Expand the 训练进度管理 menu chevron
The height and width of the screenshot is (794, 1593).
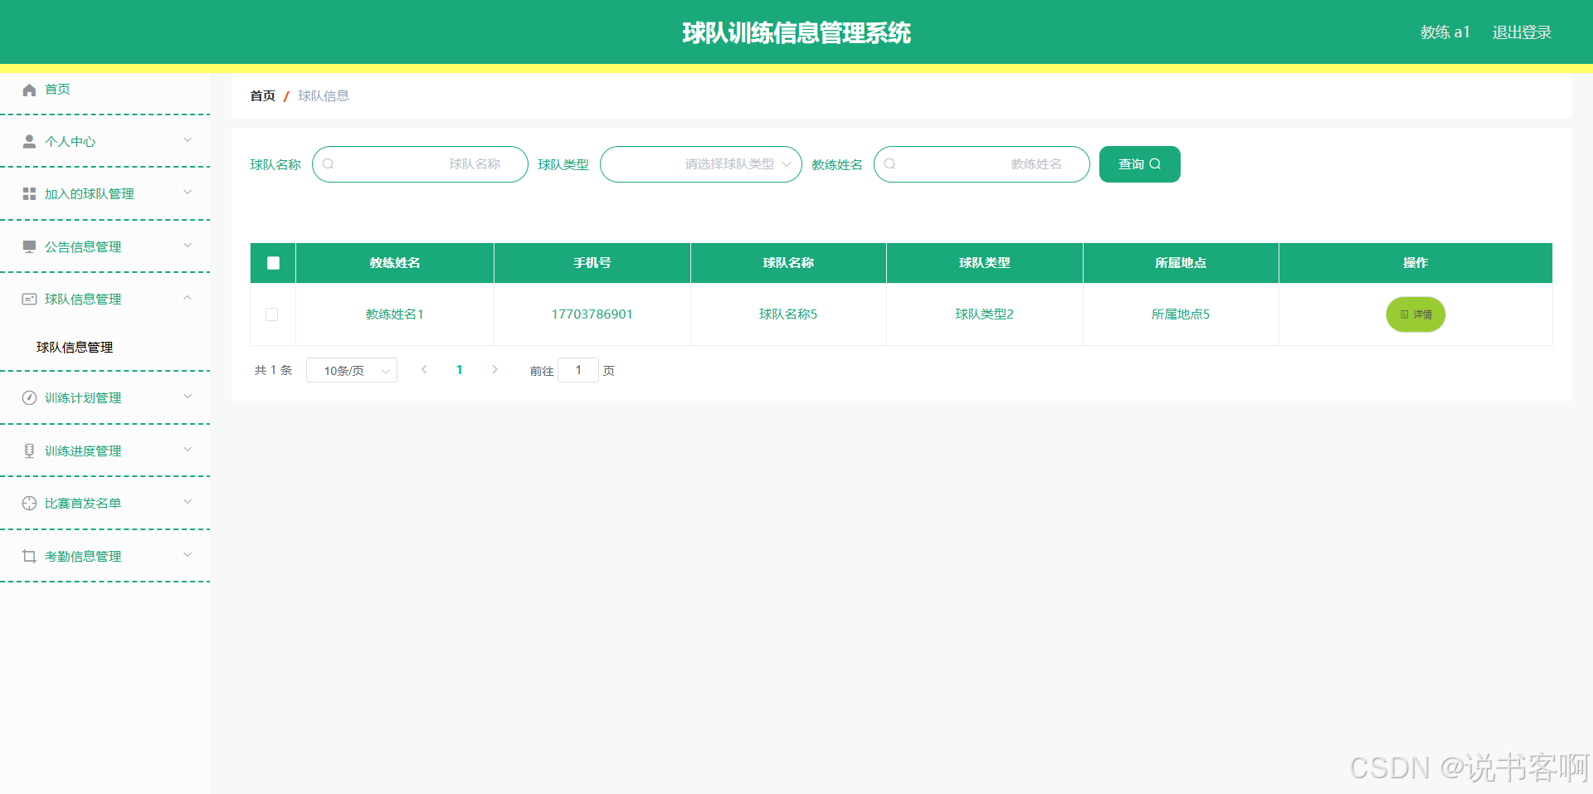click(188, 450)
